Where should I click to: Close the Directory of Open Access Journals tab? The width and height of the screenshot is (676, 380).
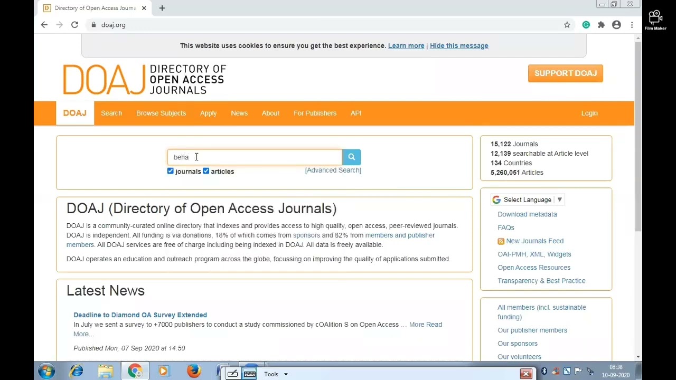[144, 8]
